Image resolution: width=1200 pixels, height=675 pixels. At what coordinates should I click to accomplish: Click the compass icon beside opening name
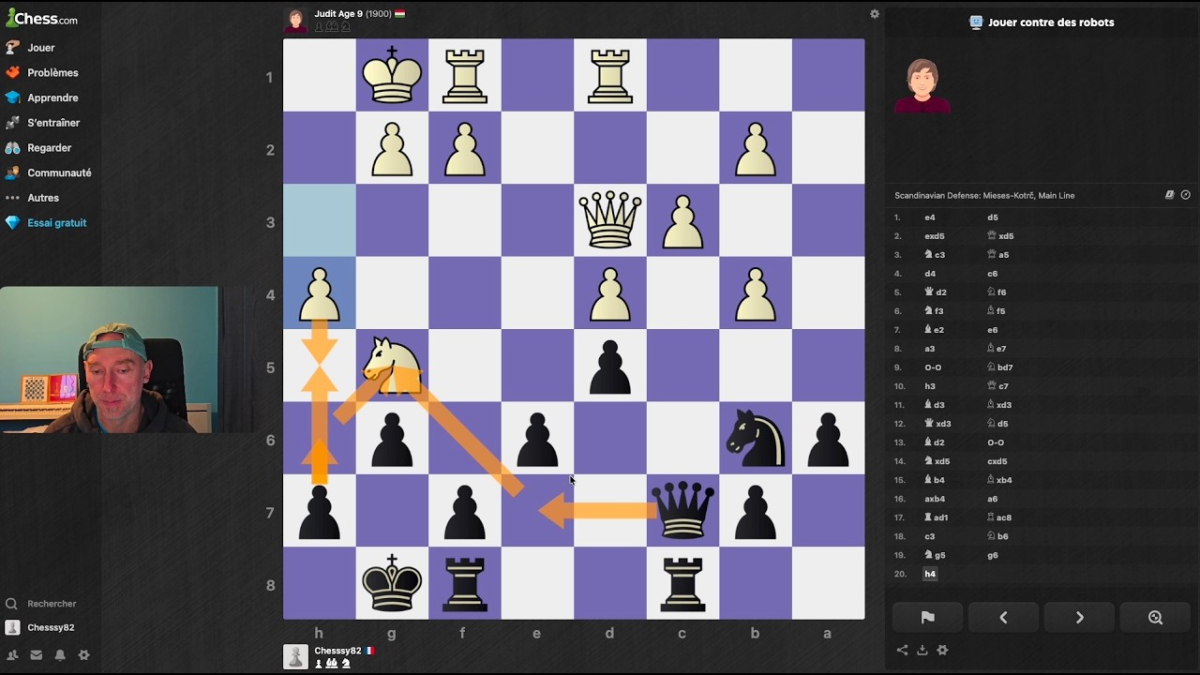1185,195
